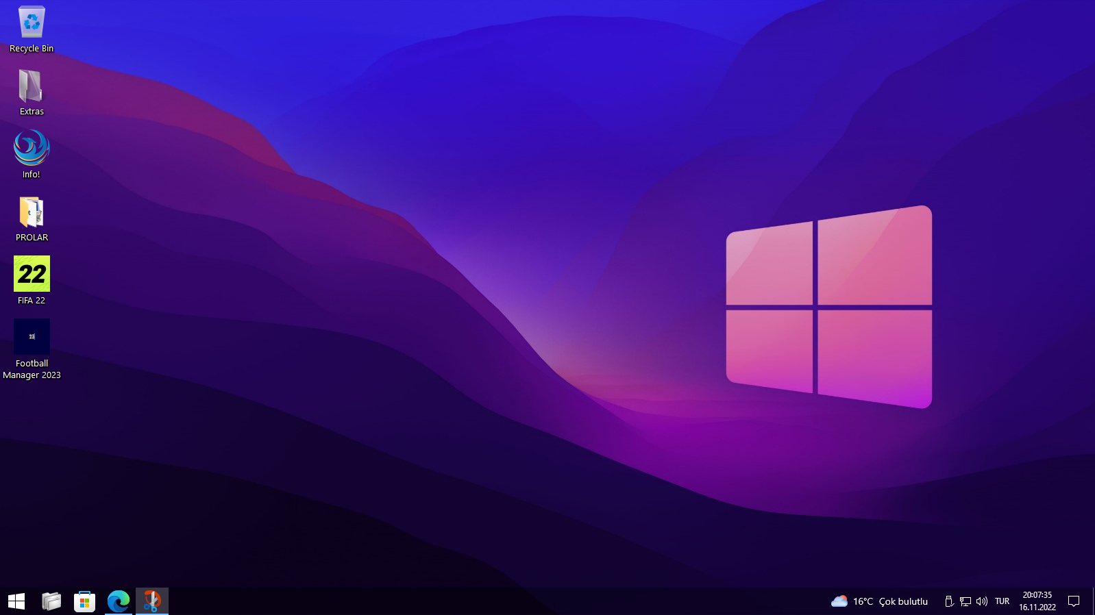The image size is (1095, 615).
Task: Click the Show desktop strip at taskbar end
Action: pyautogui.click(x=1092, y=601)
